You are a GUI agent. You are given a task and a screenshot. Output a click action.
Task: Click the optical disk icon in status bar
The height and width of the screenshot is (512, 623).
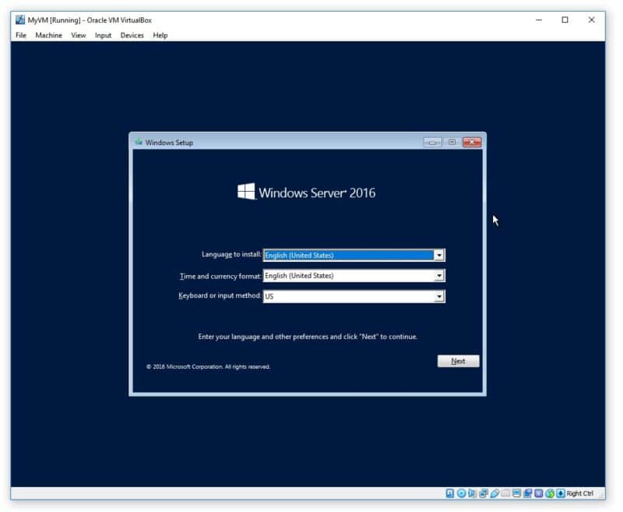(461, 493)
